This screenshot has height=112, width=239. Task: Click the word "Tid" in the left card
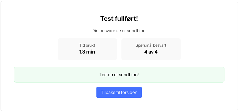coord(82,45)
